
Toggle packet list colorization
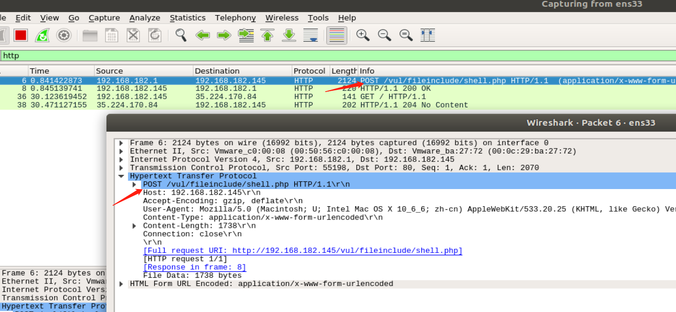click(337, 35)
